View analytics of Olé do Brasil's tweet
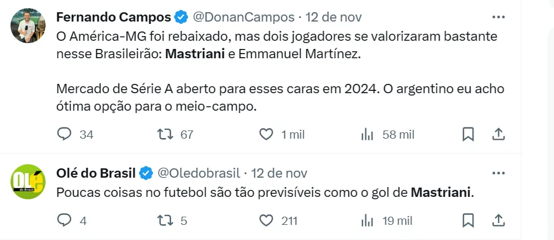The image size is (554, 240). 367,221
